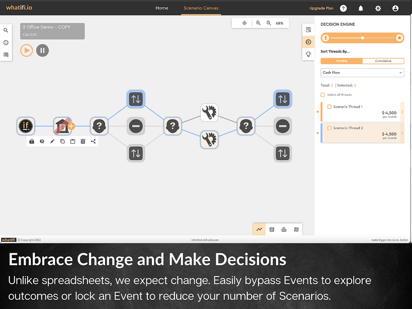Click the first magnifier zoom icon
This screenshot has height=309, width=412.
259,23
